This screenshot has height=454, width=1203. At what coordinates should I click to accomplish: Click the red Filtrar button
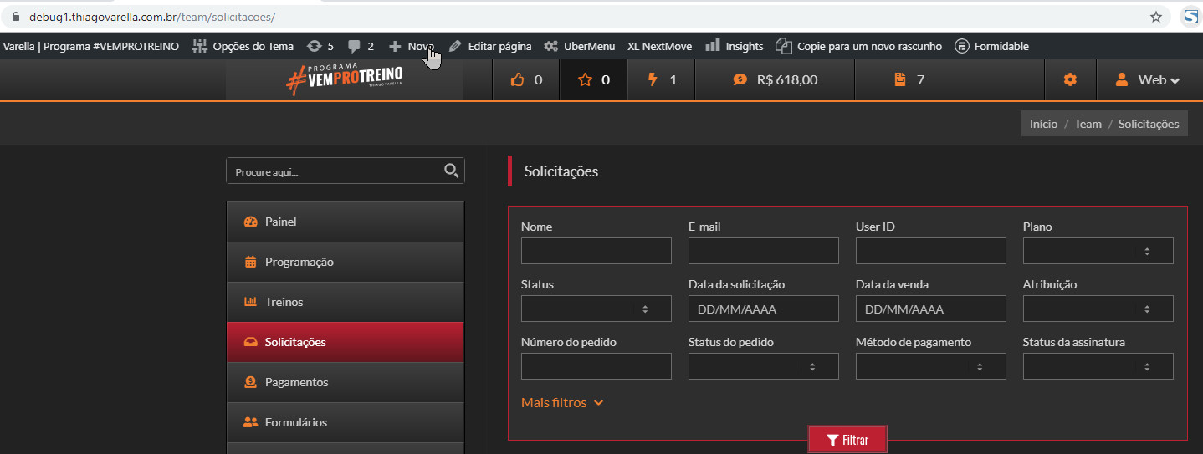pyautogui.click(x=847, y=440)
